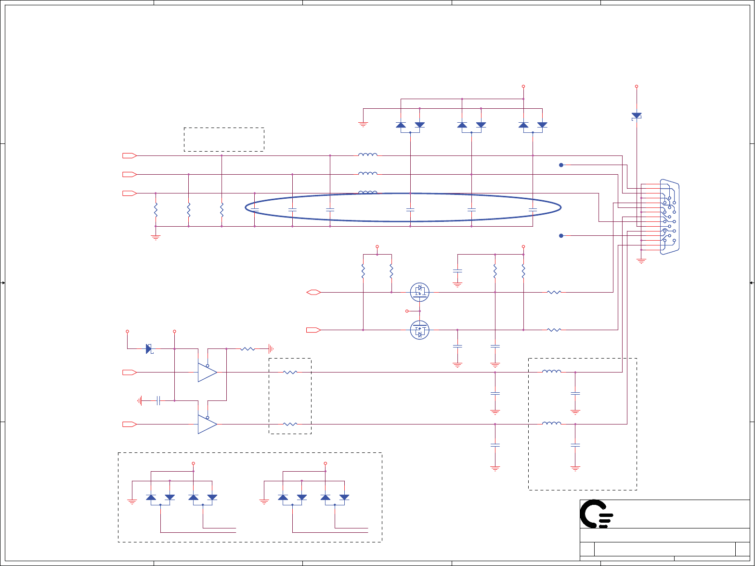The width and height of the screenshot is (755, 566).
Task: Click the upper buffer amplifier triangle
Action: click(x=208, y=372)
